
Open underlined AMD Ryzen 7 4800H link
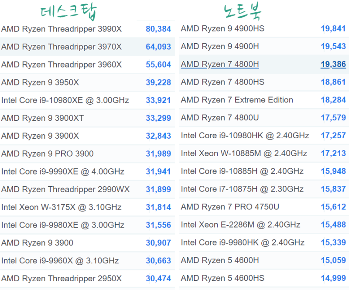[x=220, y=64]
